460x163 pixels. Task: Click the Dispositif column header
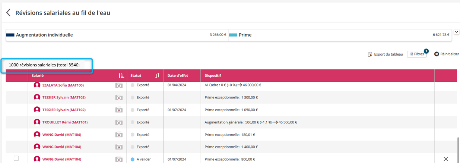tap(213, 76)
